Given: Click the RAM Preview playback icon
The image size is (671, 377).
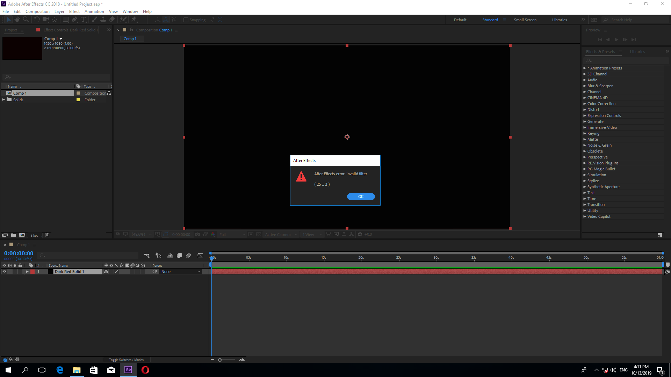Looking at the screenshot, I should [x=616, y=39].
